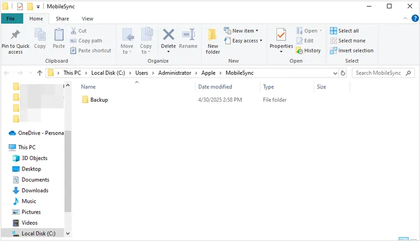Cut the selected item
Viewport: 420px width, 241px height.
[x=78, y=31]
